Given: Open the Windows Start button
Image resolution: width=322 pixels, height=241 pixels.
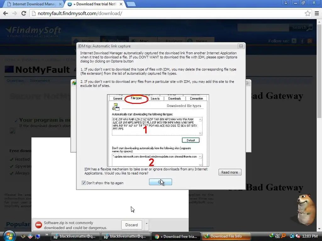Looking at the screenshot, I should point(8,236).
